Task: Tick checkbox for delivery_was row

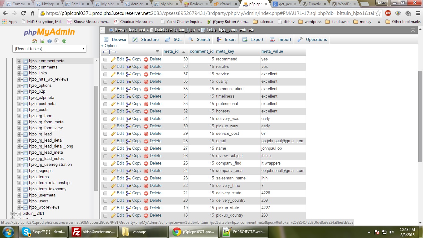Action: [x=105, y=119]
